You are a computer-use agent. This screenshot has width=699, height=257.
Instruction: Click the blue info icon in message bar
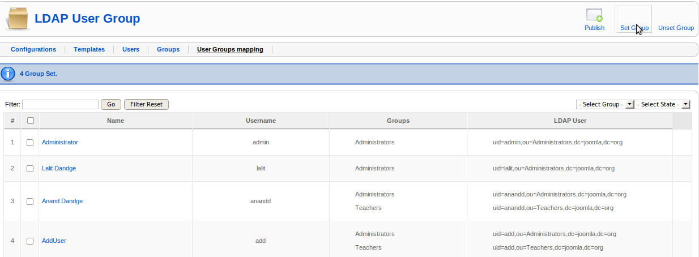pos(8,74)
